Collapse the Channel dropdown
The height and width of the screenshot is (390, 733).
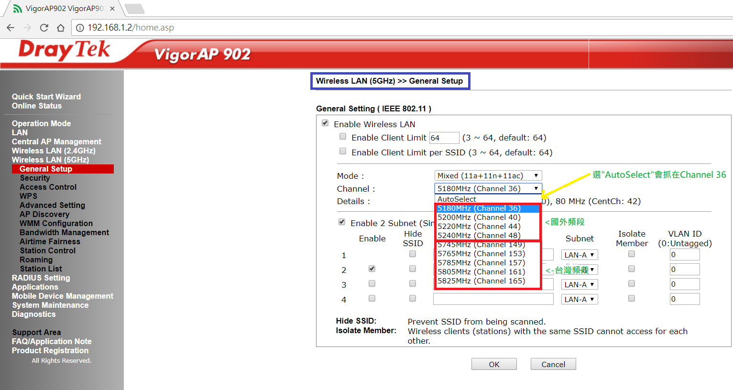488,188
